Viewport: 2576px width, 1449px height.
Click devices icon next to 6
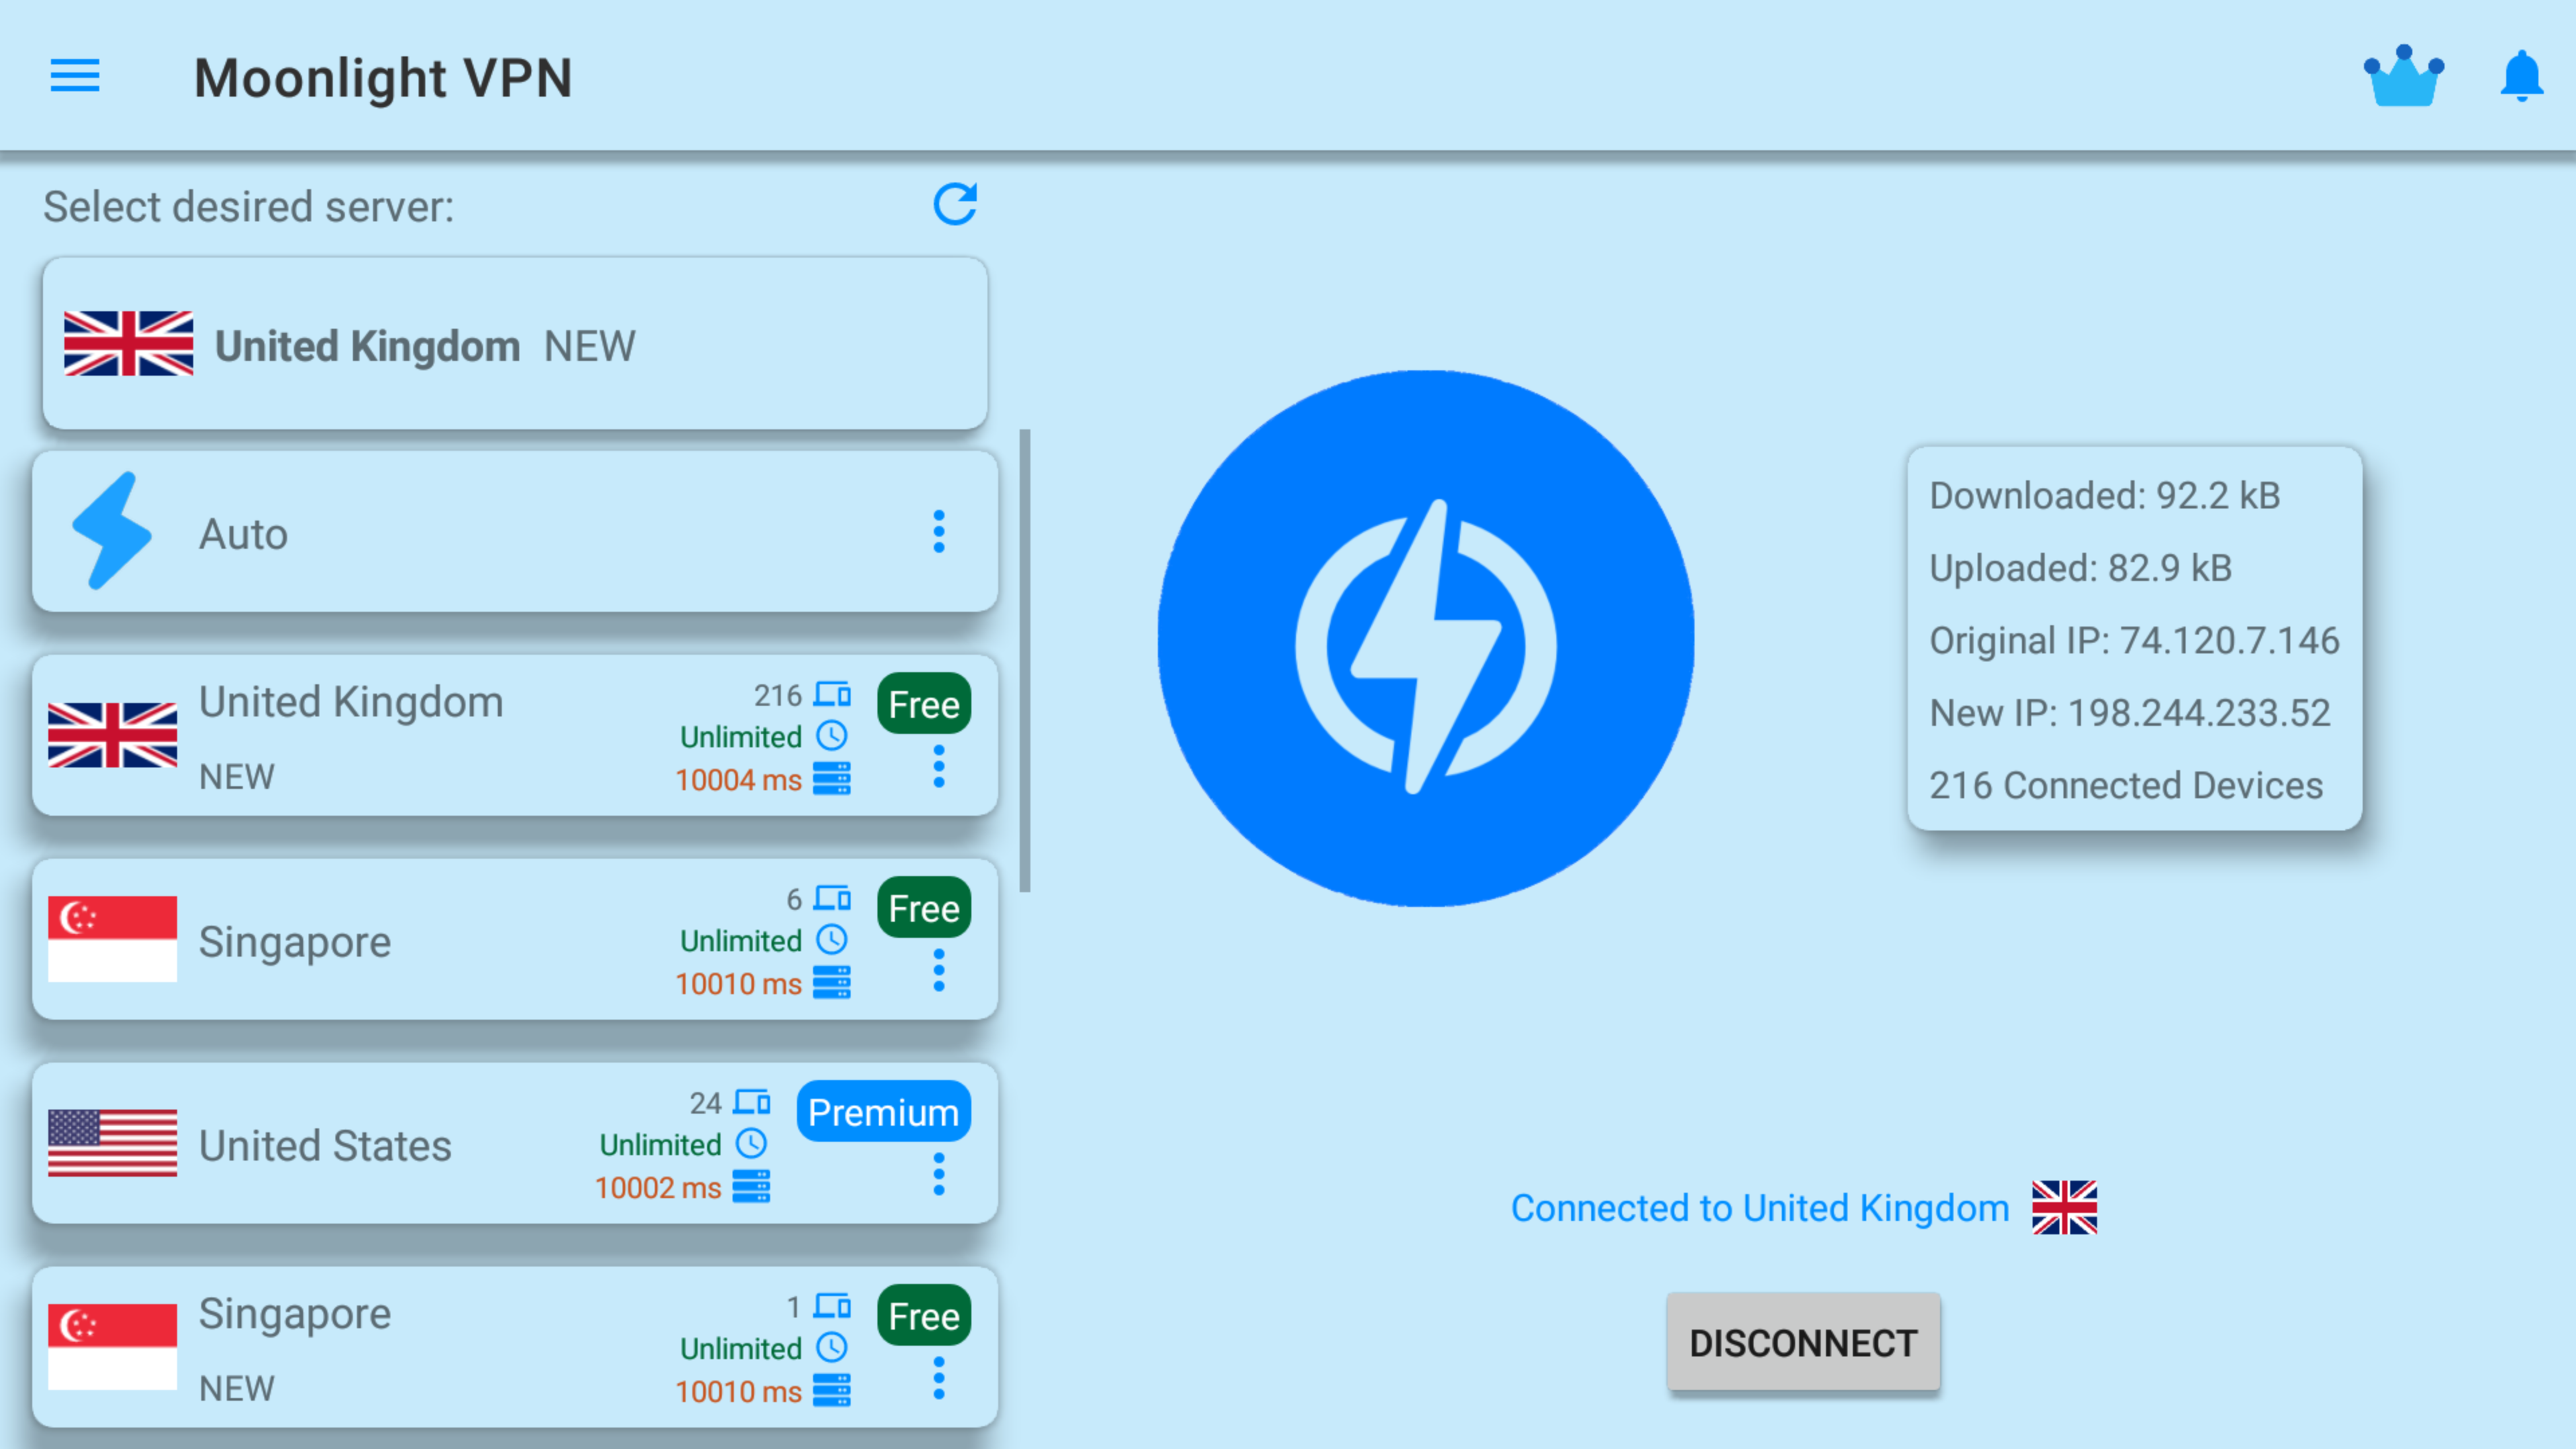(x=832, y=898)
